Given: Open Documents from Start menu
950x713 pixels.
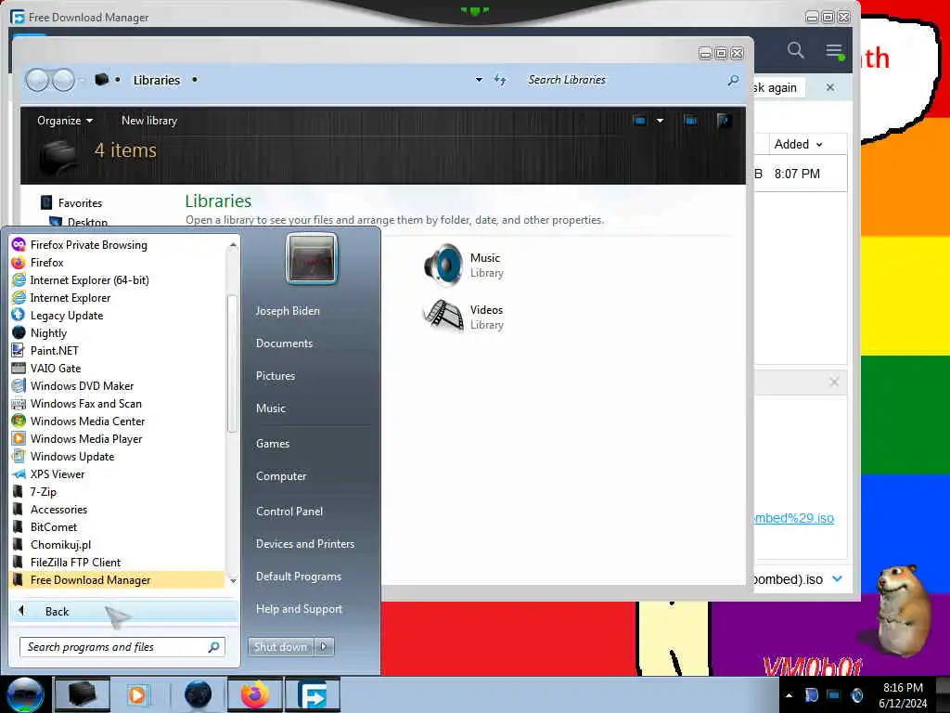Looking at the screenshot, I should point(284,344).
